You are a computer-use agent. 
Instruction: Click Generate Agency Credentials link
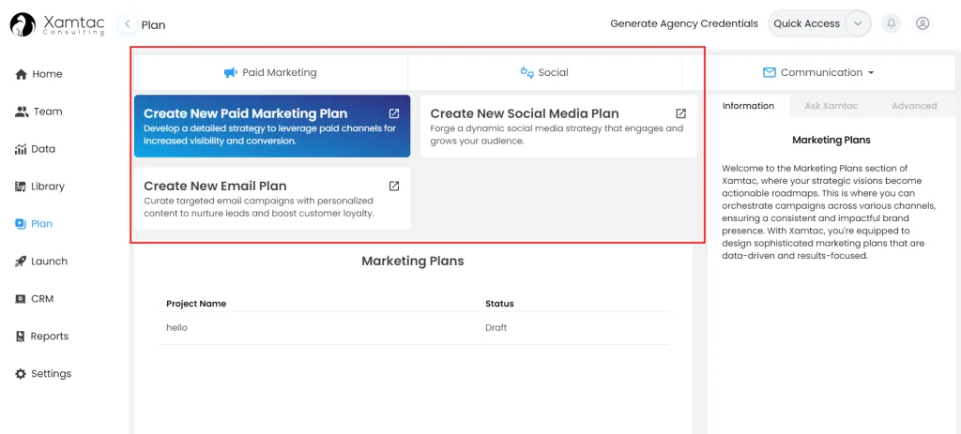pyautogui.click(x=683, y=23)
